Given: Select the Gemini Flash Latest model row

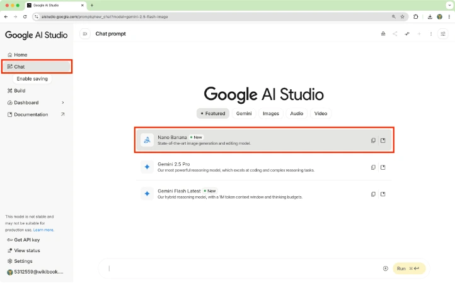Looking at the screenshot, I should (264, 194).
